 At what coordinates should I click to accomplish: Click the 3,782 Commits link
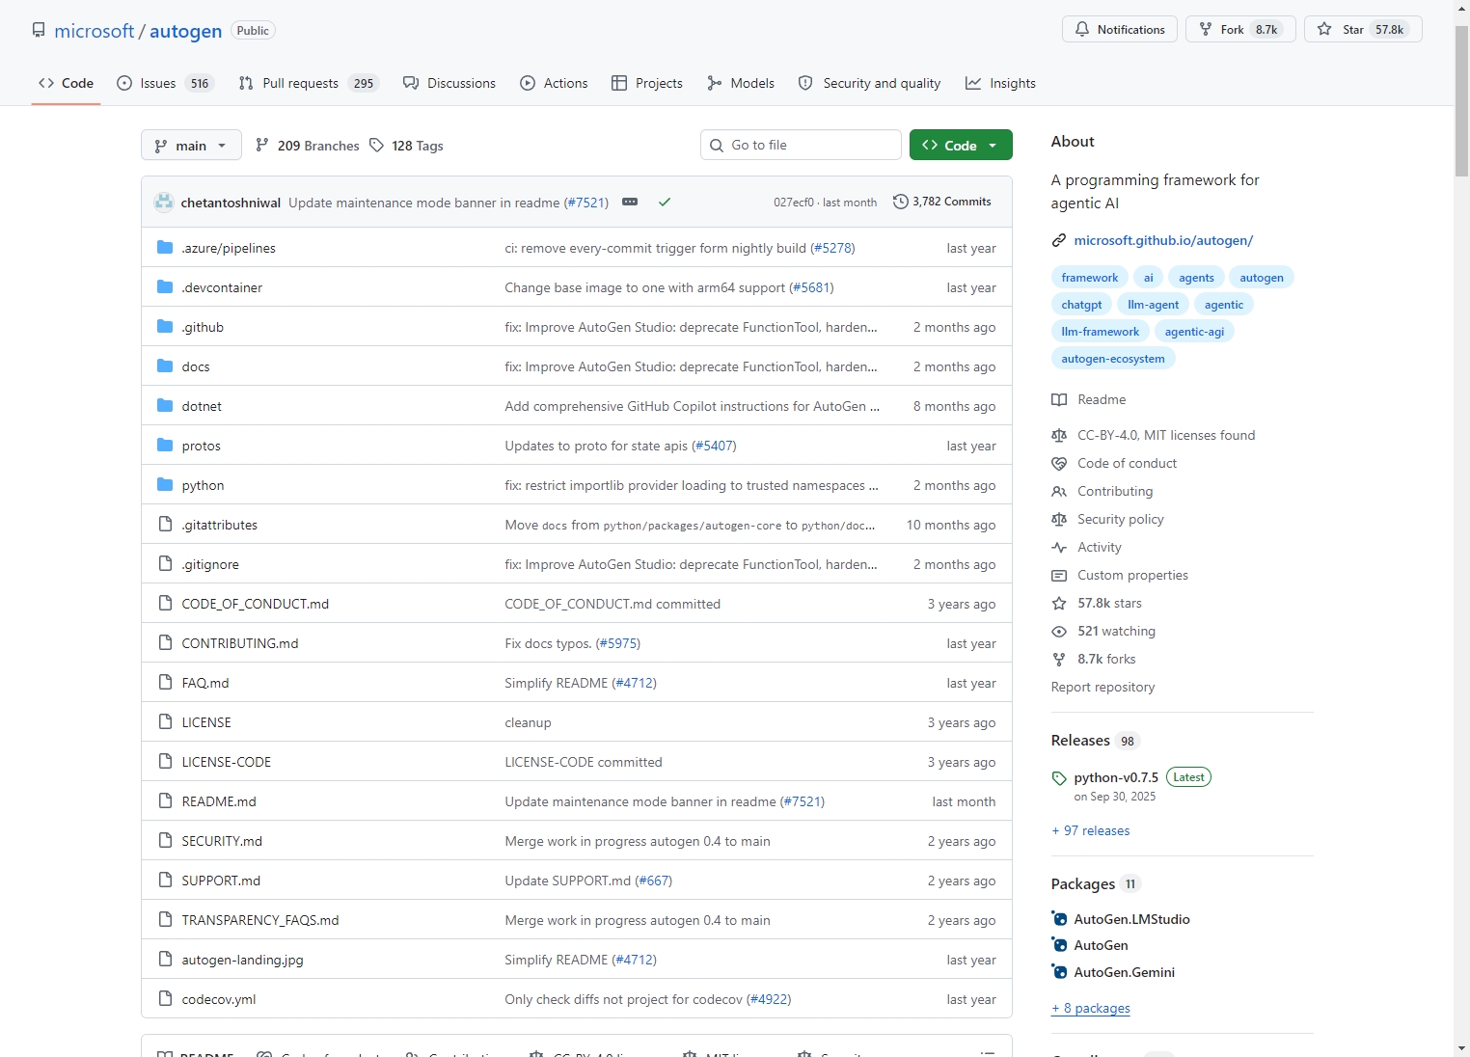(x=942, y=202)
